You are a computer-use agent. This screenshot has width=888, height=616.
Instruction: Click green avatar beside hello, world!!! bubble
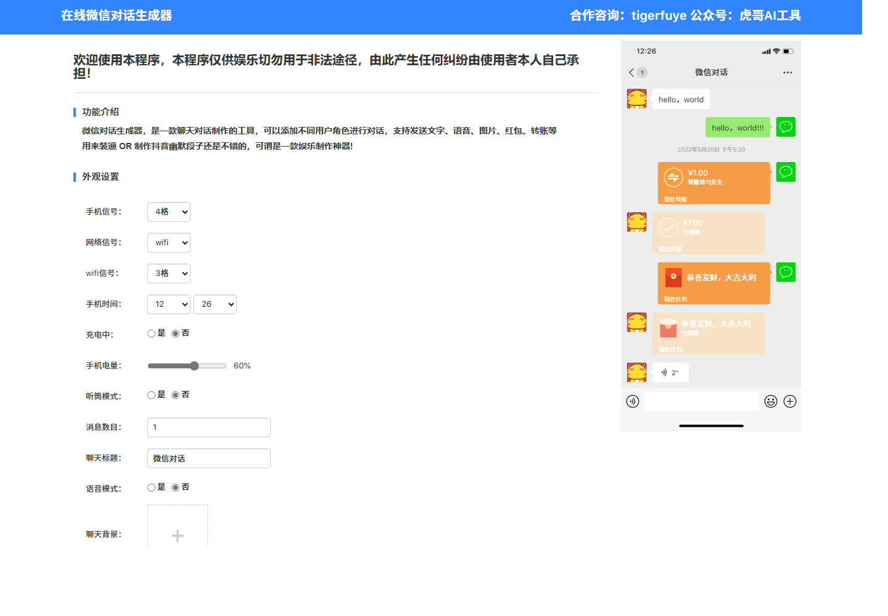coord(786,127)
